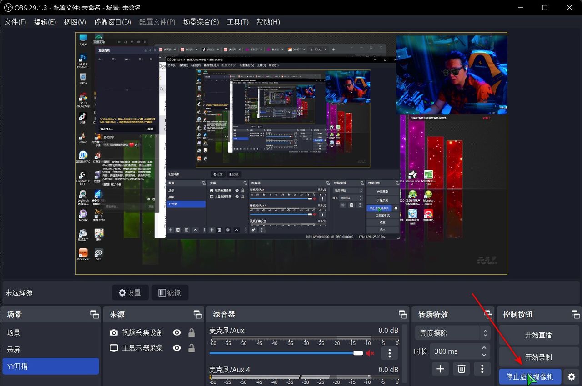The height and width of the screenshot is (386, 582).
Task: Toggle visibility of 主显示器采集 source
Action: coord(177,348)
